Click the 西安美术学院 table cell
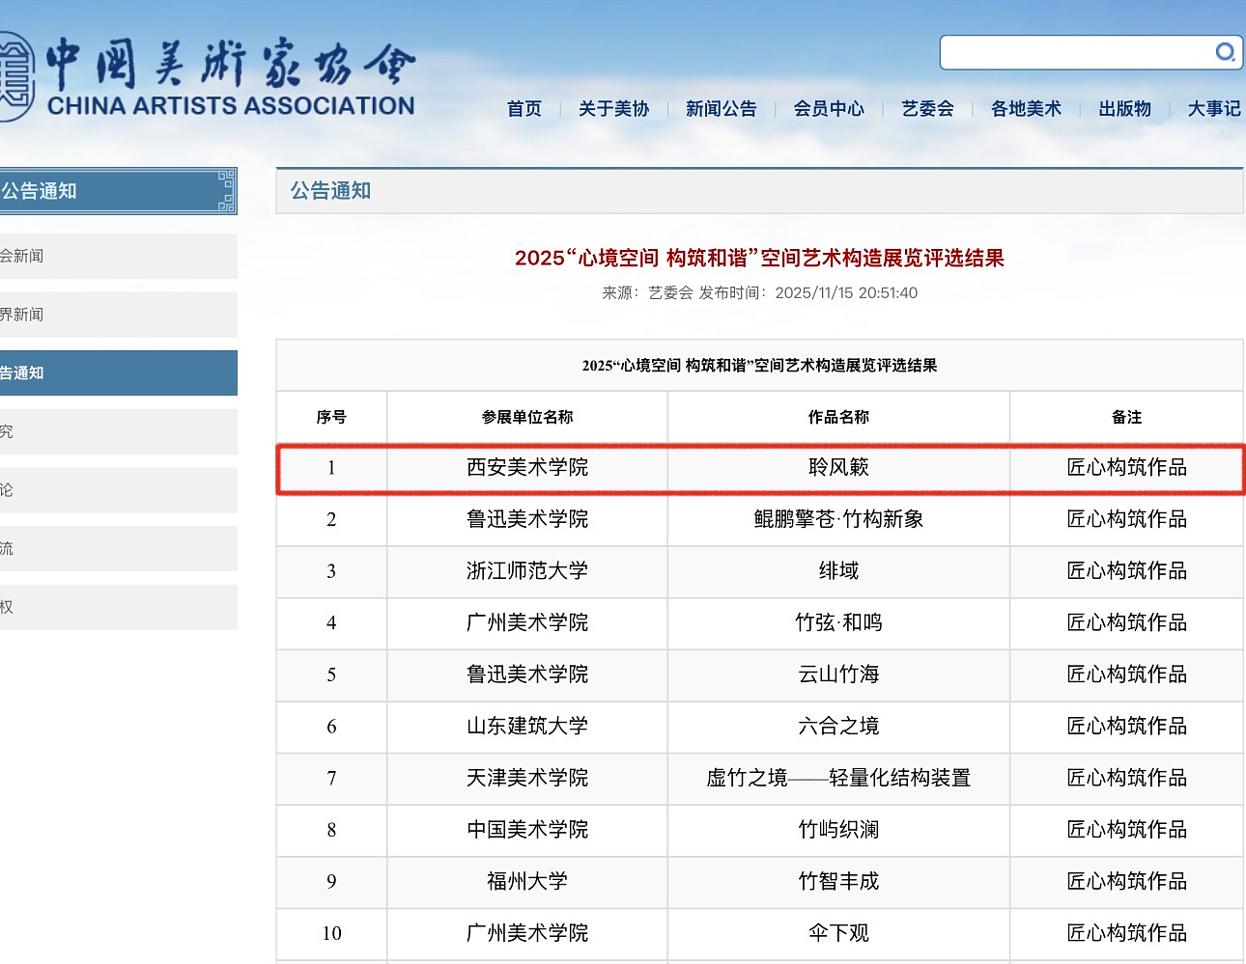This screenshot has height=964, width=1246. point(527,468)
